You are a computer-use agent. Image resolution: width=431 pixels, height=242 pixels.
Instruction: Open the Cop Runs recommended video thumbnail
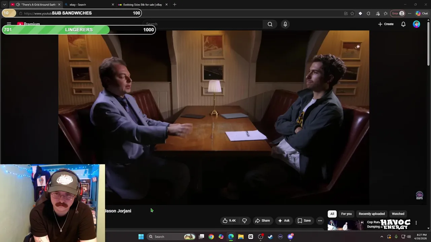(x=346, y=225)
